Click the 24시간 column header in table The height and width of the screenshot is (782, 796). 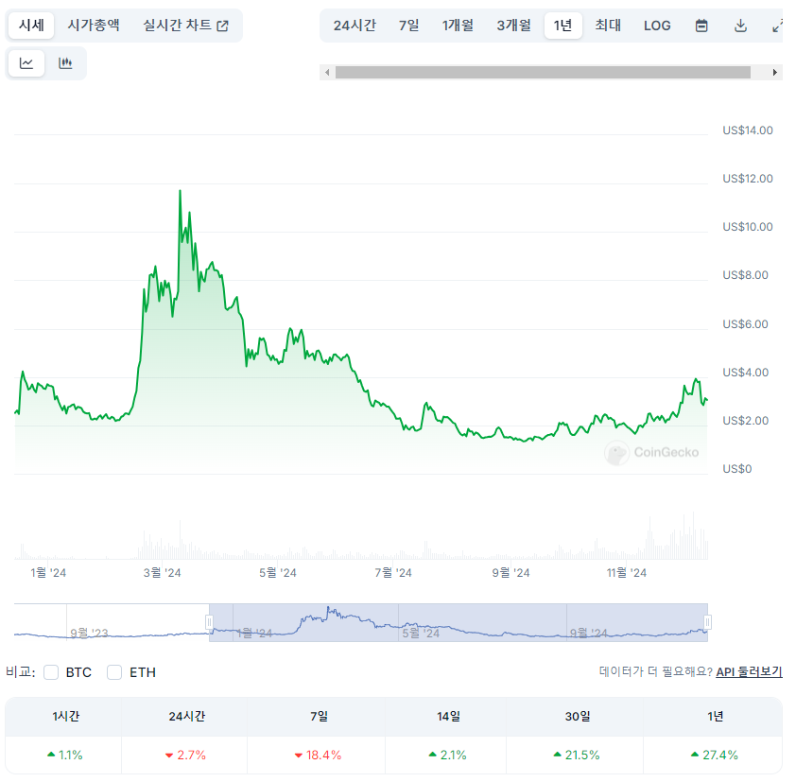[x=187, y=717]
